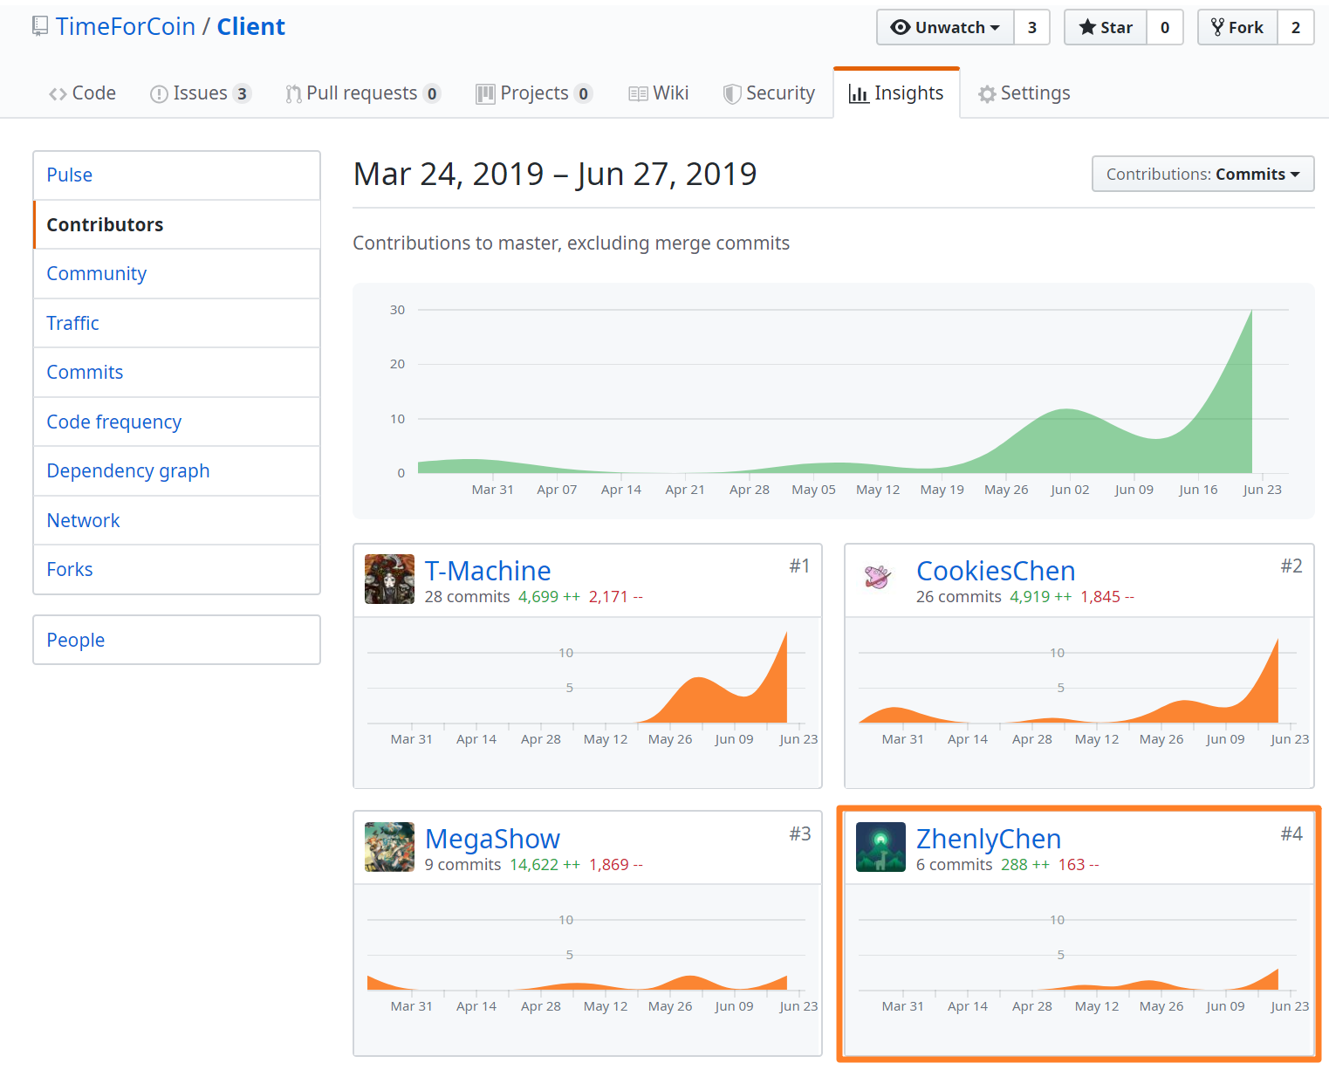Viewport: 1329px width, 1070px height.
Task: Open Pulse in the sidebar
Action: pos(176,175)
